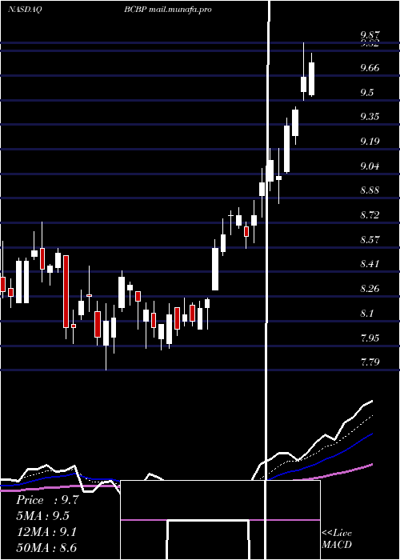Click the 9.87 price axis label

[370, 34]
